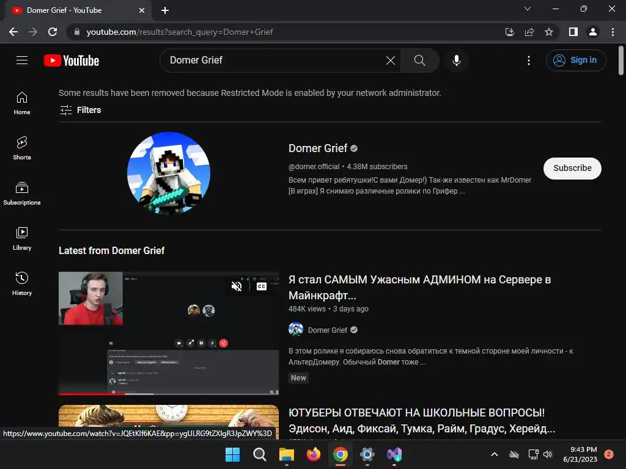Share this page from address bar

click(x=529, y=32)
